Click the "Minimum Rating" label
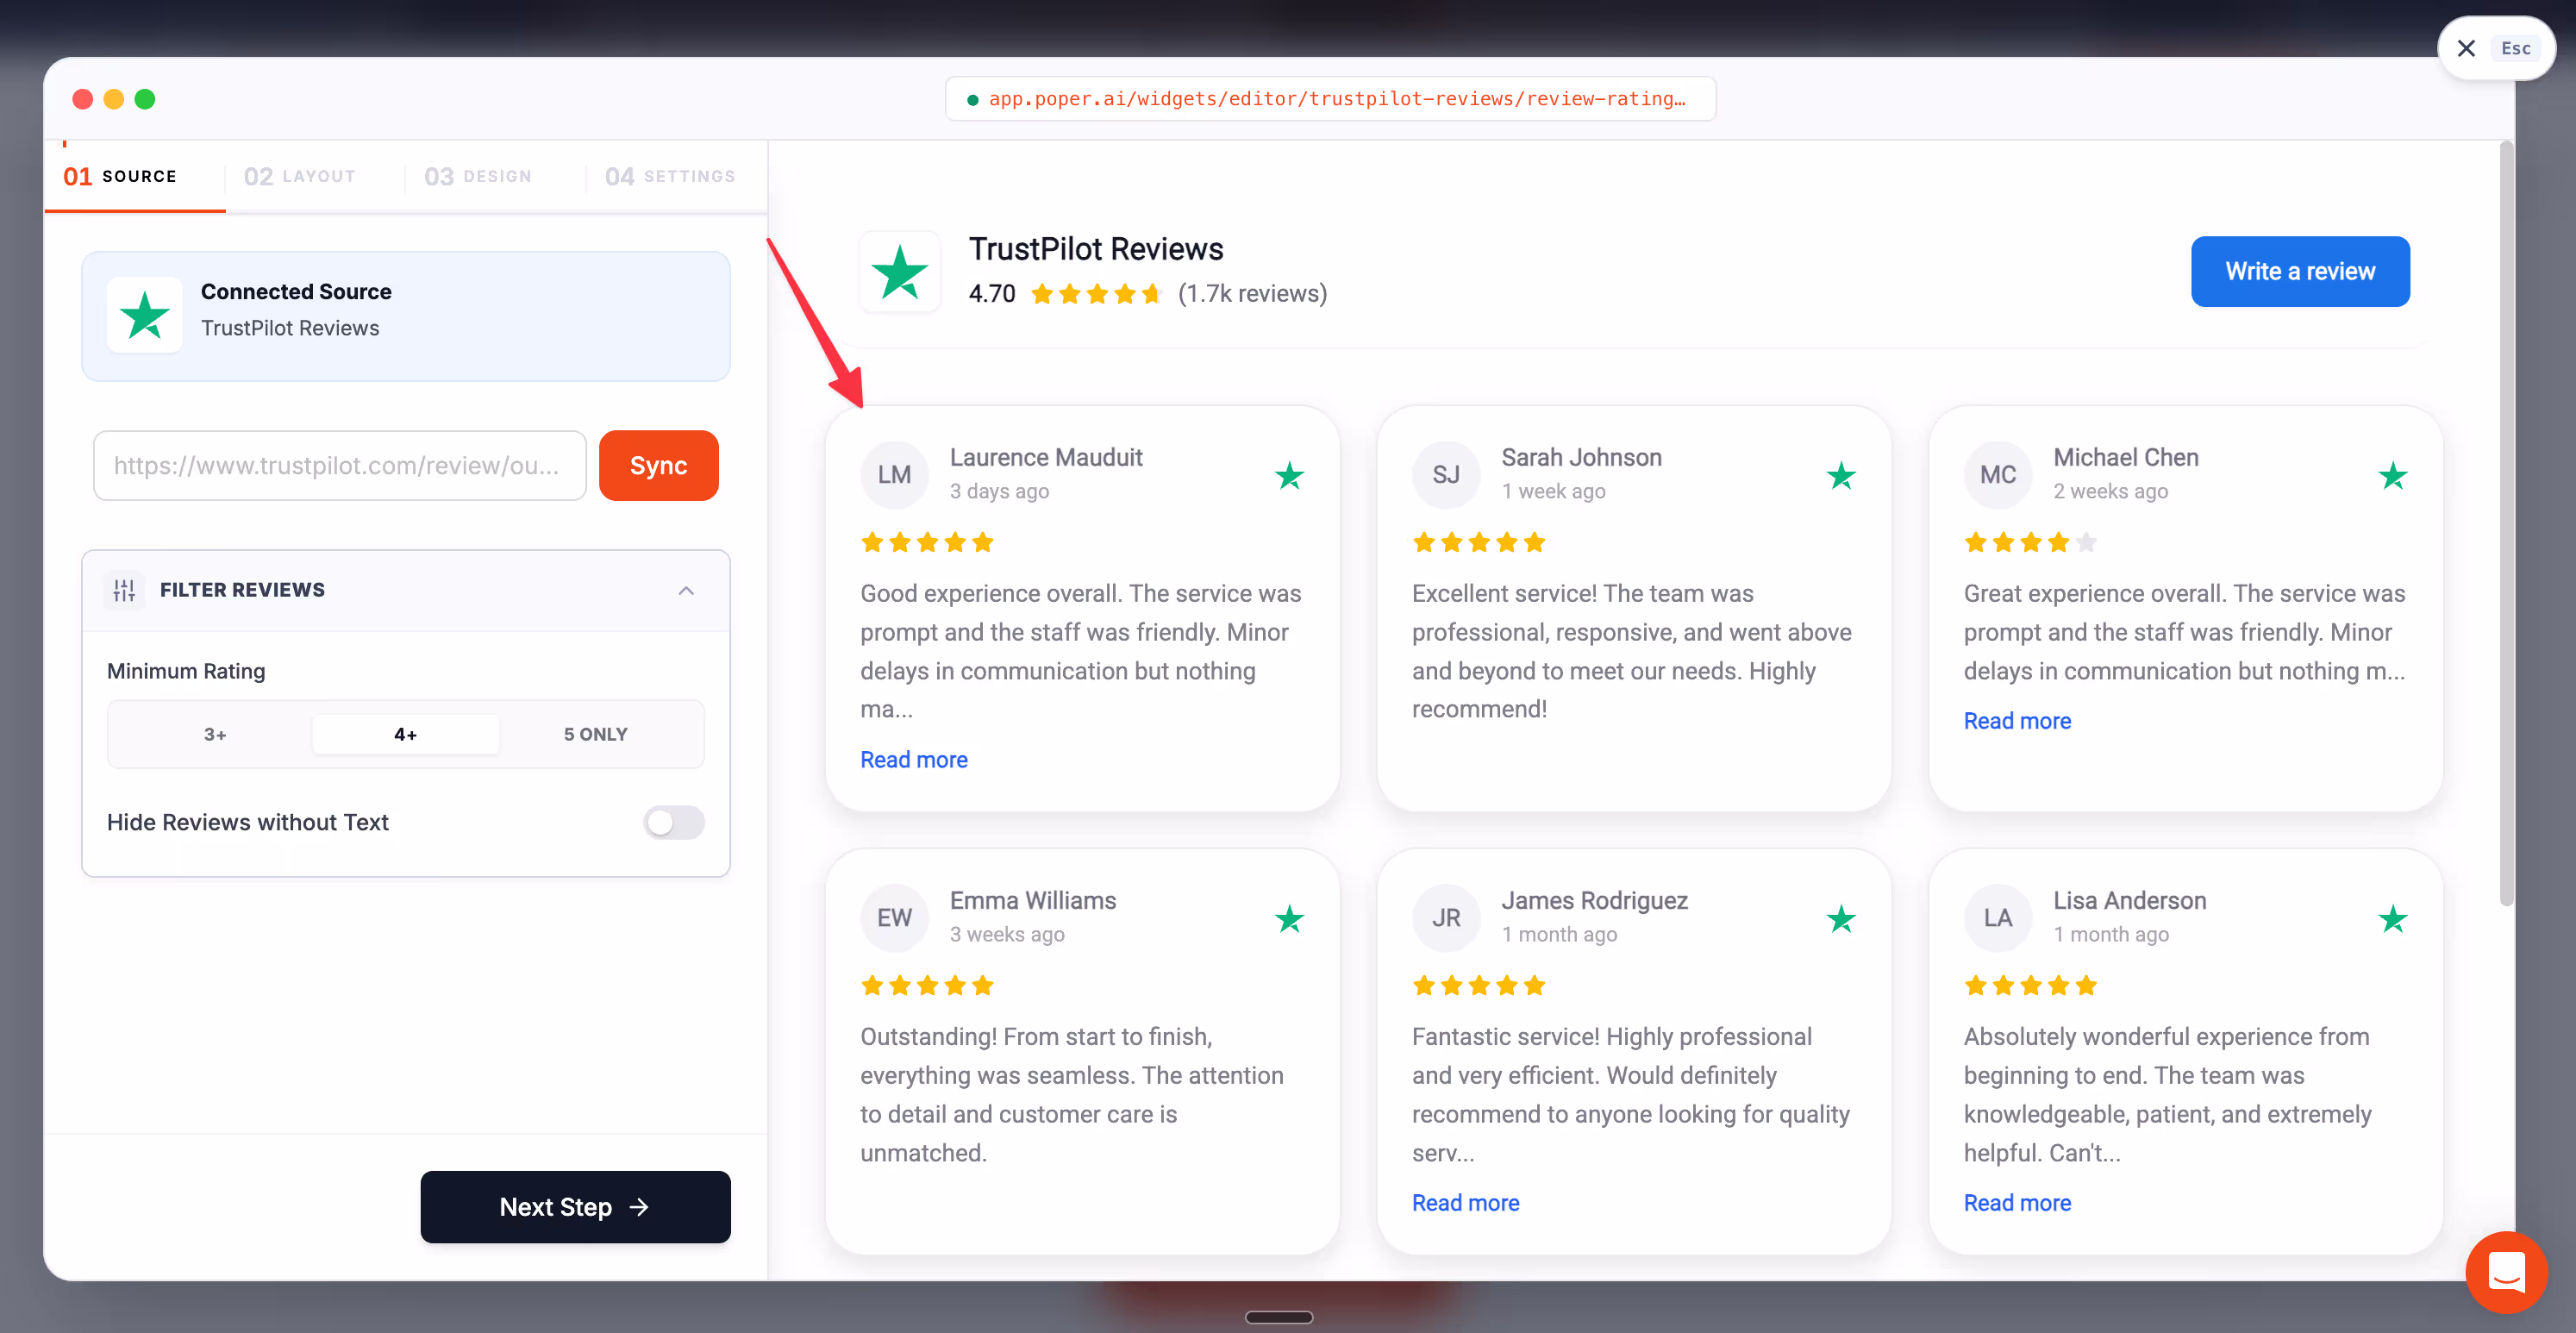Screen dimensions: 2576x1333 coord(186,671)
